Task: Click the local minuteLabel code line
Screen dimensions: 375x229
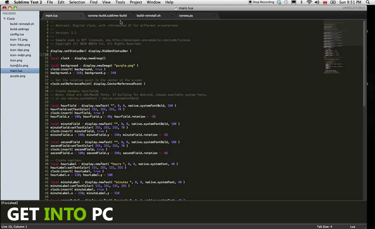Action: [118, 182]
